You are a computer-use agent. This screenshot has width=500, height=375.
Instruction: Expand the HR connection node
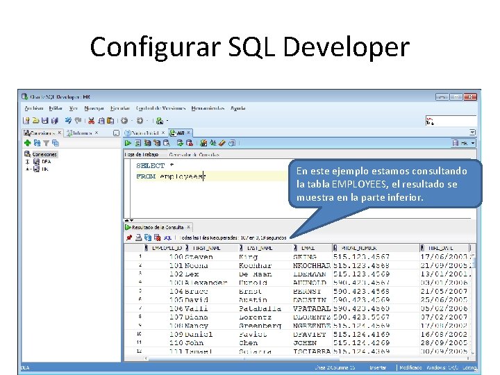click(x=27, y=169)
